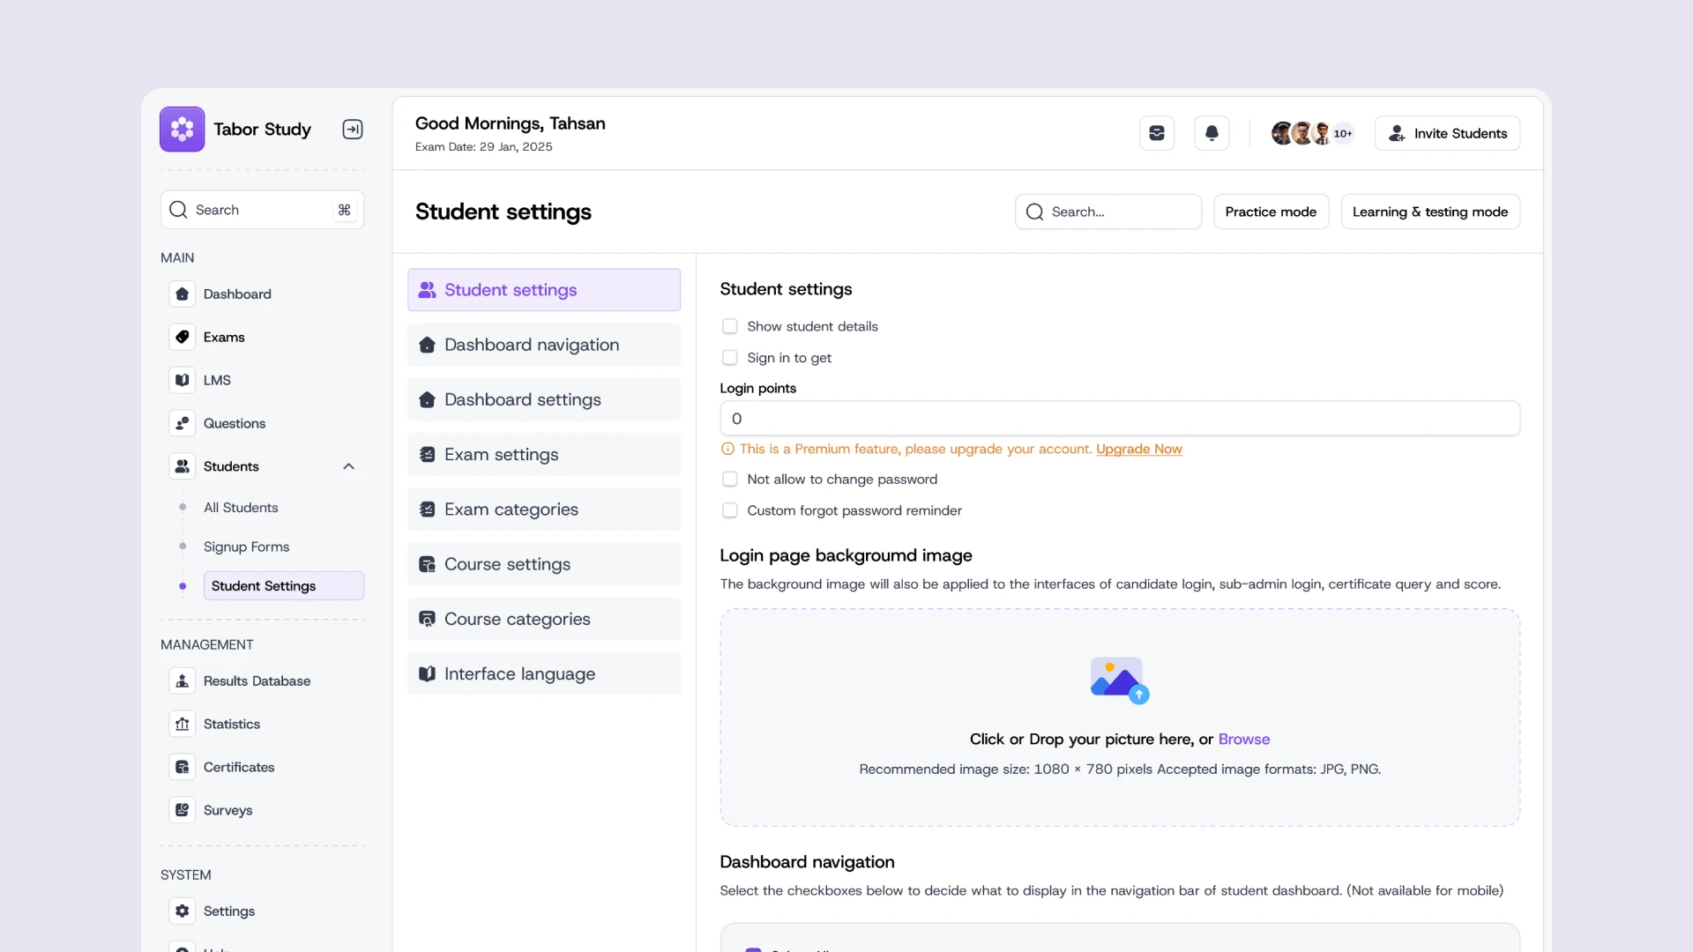Viewport: 1693px width, 952px height.
Task: Check Not allow to change password
Action: tap(729, 480)
